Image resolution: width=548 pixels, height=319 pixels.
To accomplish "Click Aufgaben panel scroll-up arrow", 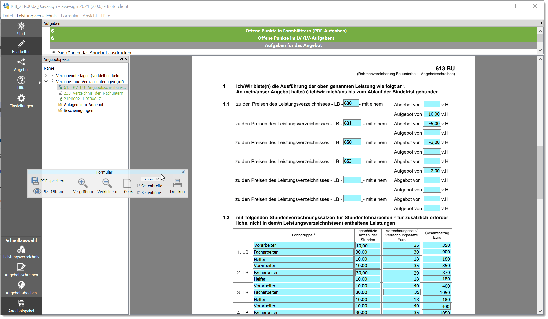I will [x=540, y=31].
